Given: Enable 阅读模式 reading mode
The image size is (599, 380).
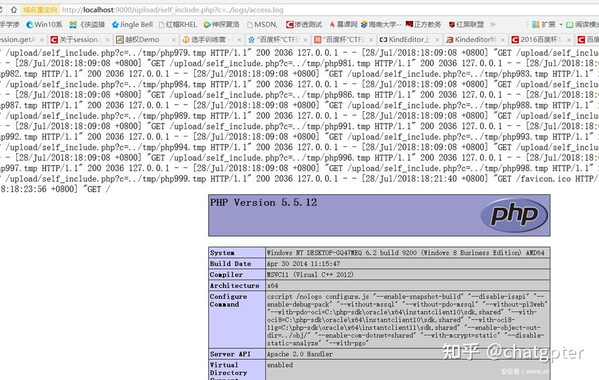Looking at the screenshot, I should pos(582,25).
